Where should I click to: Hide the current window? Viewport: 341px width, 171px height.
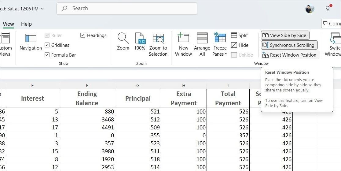pyautogui.click(x=240, y=45)
